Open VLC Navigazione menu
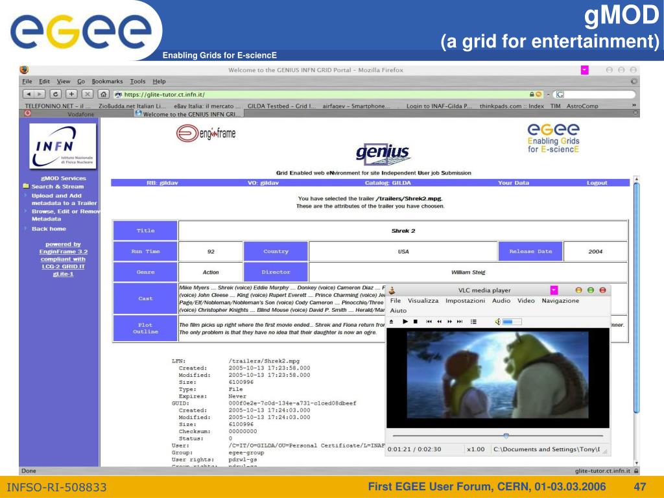Screen dimensions: 664x498 click(560, 301)
